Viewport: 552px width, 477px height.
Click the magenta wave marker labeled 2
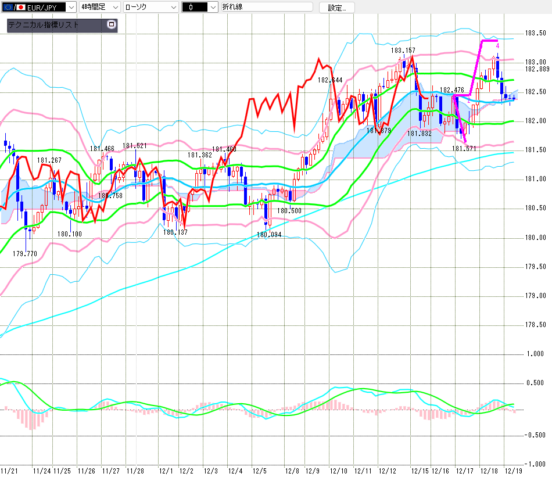(x=469, y=101)
